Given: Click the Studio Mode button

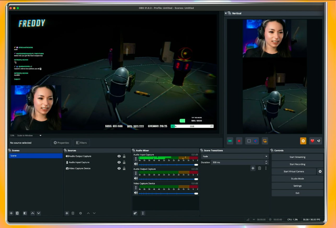Looking at the screenshot, I should coord(297,179).
